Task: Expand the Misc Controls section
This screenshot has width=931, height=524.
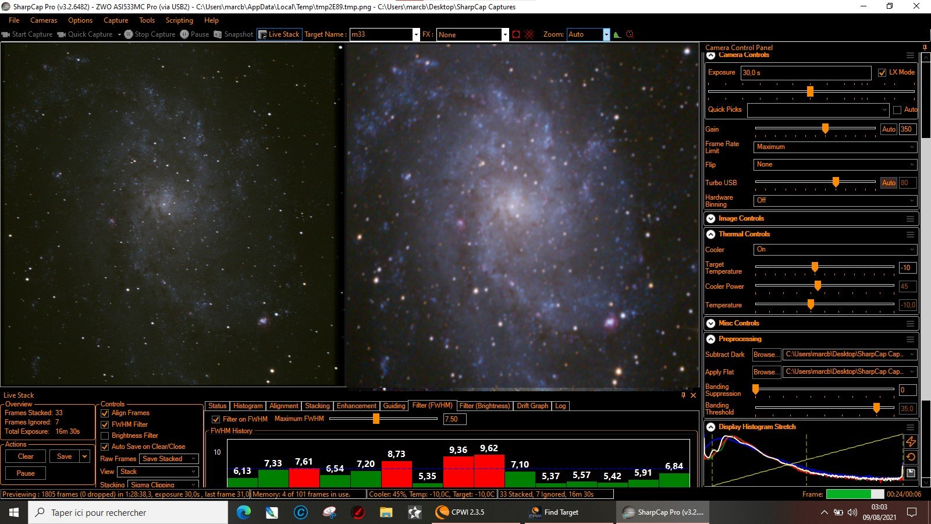Action: pyautogui.click(x=710, y=324)
